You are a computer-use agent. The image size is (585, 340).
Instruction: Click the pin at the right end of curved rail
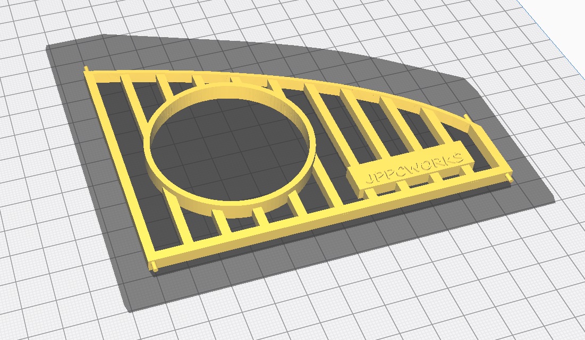coord(466,116)
